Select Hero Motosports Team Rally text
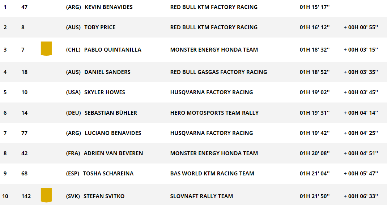The width and height of the screenshot is (387, 205). (x=214, y=113)
